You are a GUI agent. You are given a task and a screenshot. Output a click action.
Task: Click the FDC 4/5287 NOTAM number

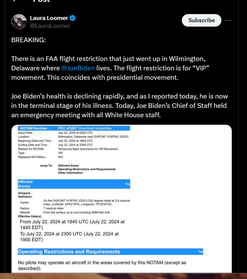tap(67, 128)
